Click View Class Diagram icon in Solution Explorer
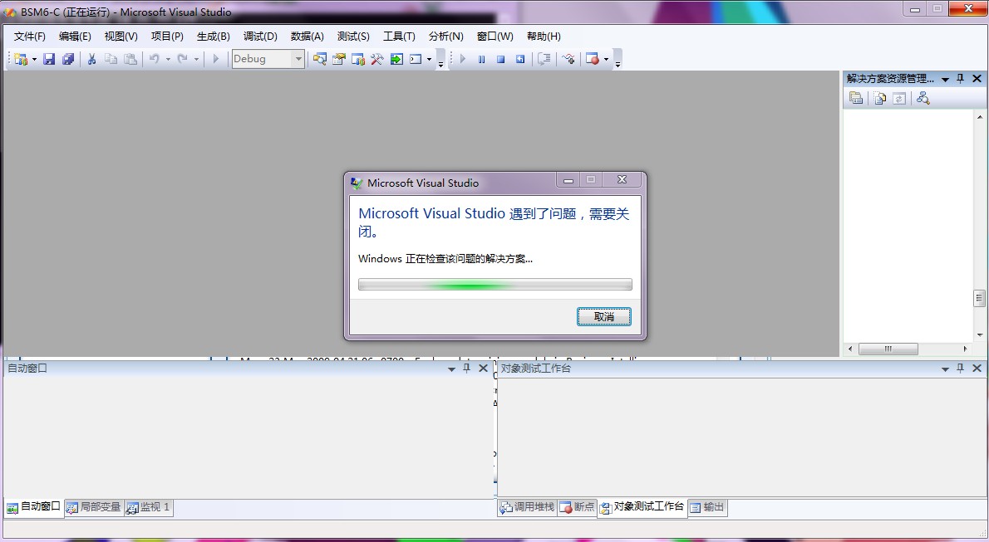This screenshot has width=989, height=542. click(x=923, y=98)
